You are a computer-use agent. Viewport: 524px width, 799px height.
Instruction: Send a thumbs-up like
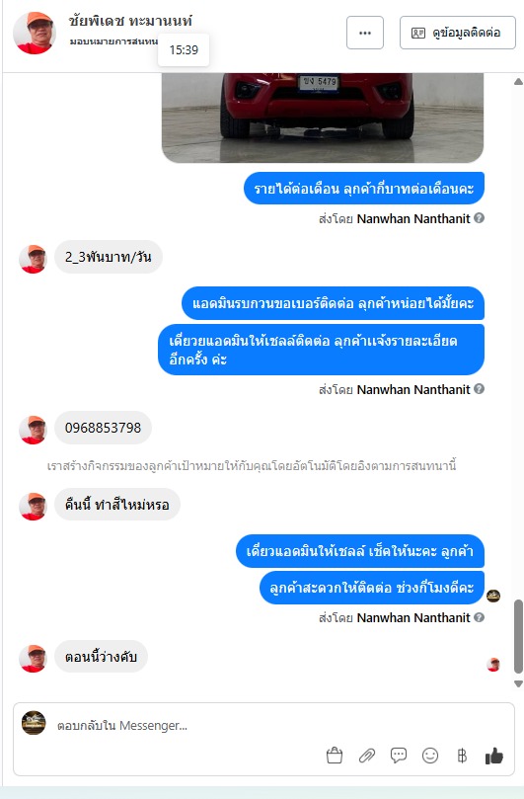coord(494,756)
